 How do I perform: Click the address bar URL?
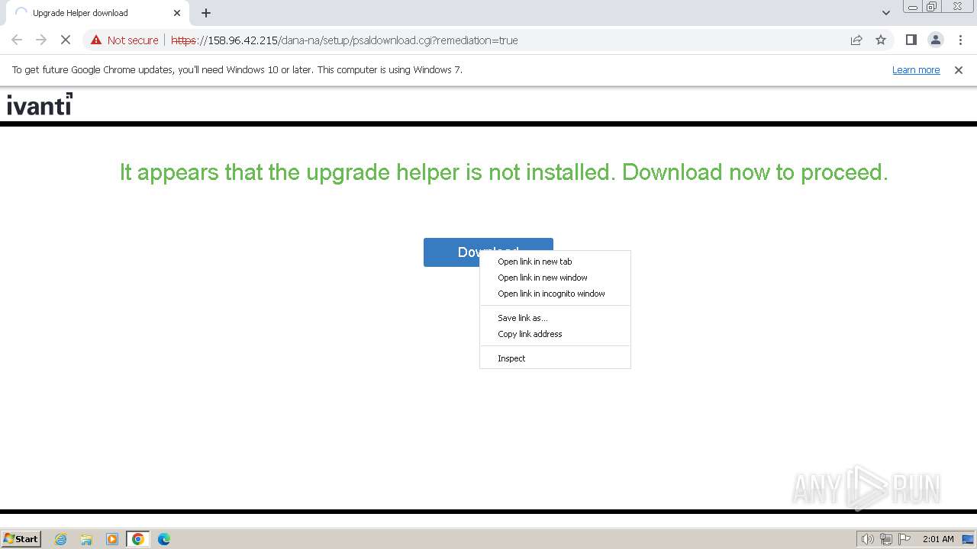344,40
